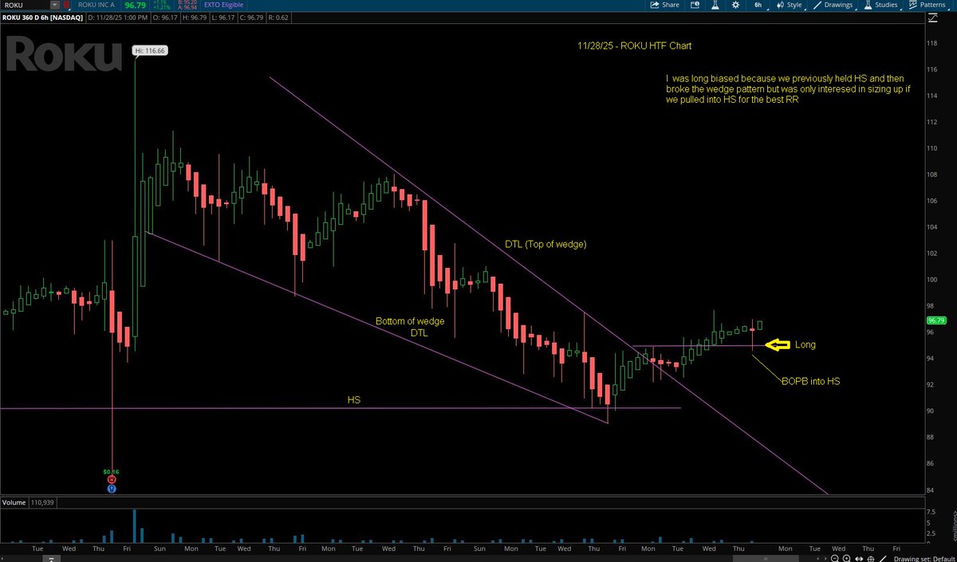This screenshot has width=957, height=562.
Task: Select the 'Long' annotation text
Action: 805,344
